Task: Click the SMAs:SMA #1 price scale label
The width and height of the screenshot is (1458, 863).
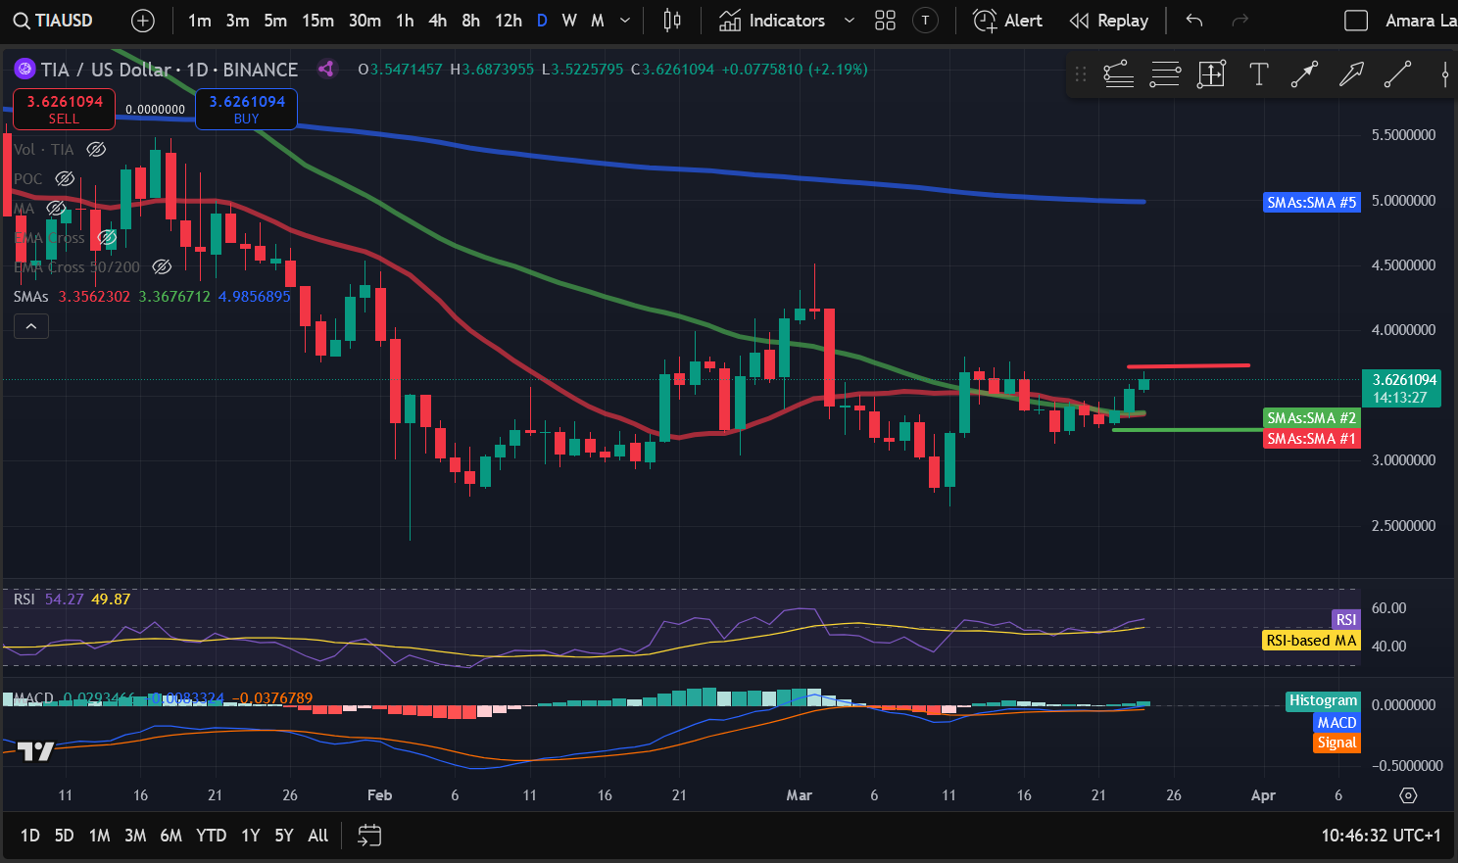Action: click(1312, 439)
